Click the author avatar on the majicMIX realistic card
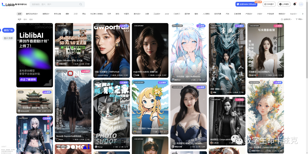 tap(135, 75)
